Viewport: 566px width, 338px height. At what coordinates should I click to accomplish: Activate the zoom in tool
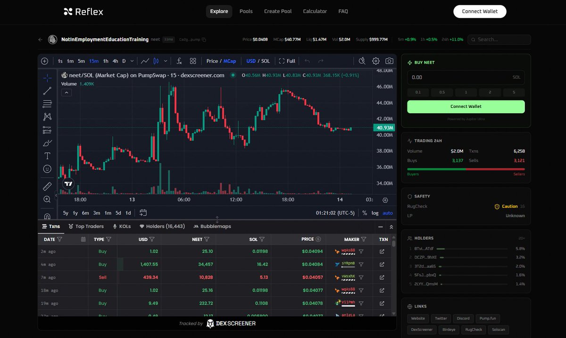(47, 199)
